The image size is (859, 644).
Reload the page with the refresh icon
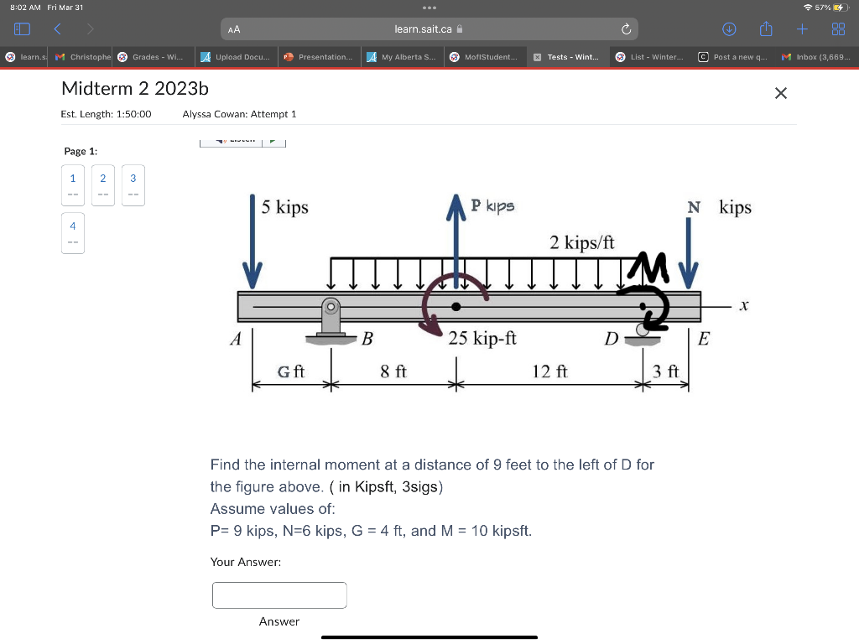626,29
